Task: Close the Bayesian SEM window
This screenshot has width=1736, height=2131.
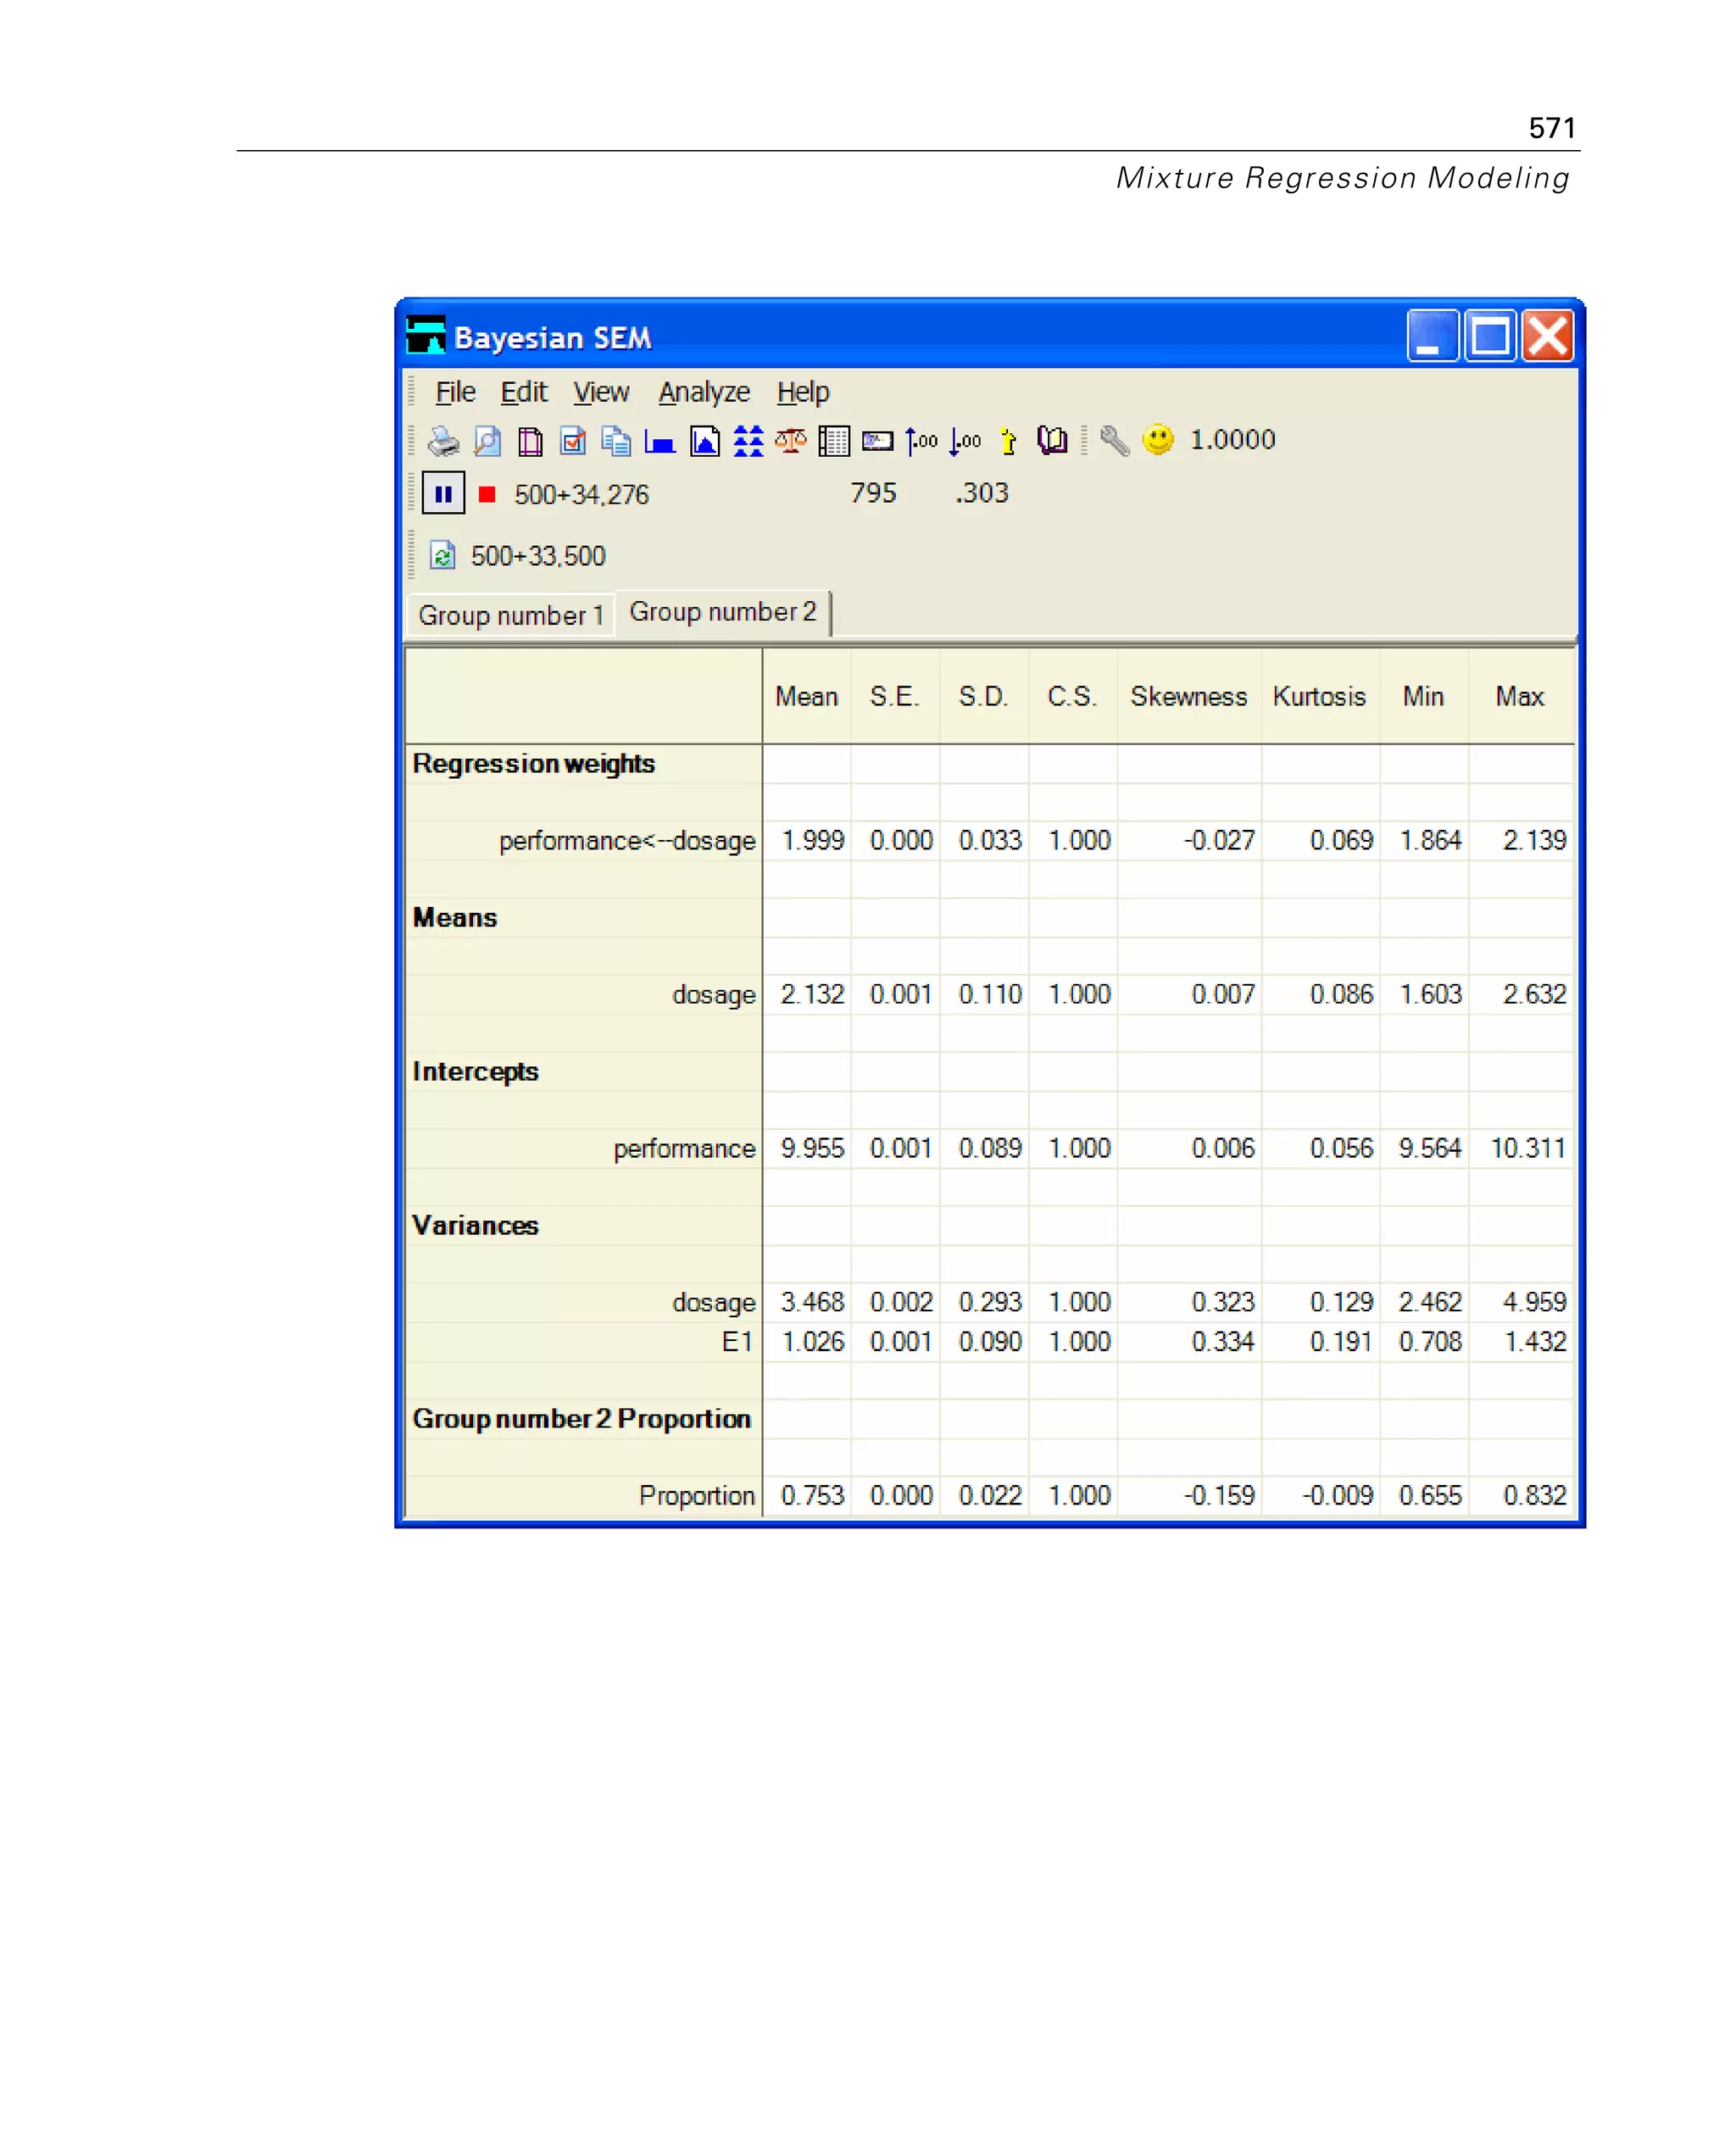Action: click(1548, 335)
